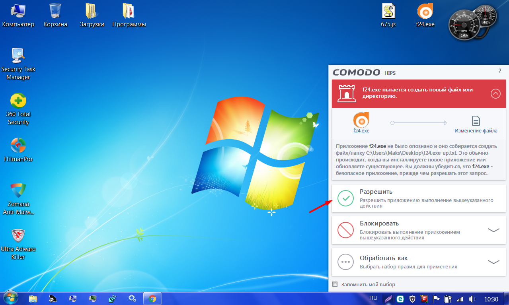Click the Разрешить allow button
The width and height of the screenshot is (509, 305).
[x=419, y=198]
